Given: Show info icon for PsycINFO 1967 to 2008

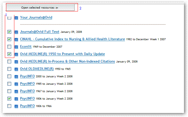Looking at the screenshot, I should (x=16, y=91).
